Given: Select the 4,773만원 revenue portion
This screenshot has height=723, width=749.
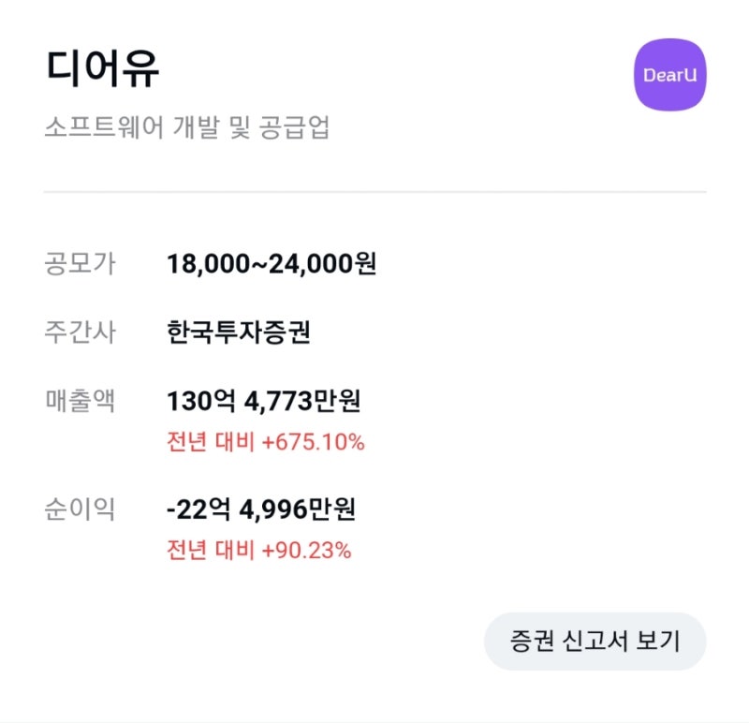Looking at the screenshot, I should point(301,402).
